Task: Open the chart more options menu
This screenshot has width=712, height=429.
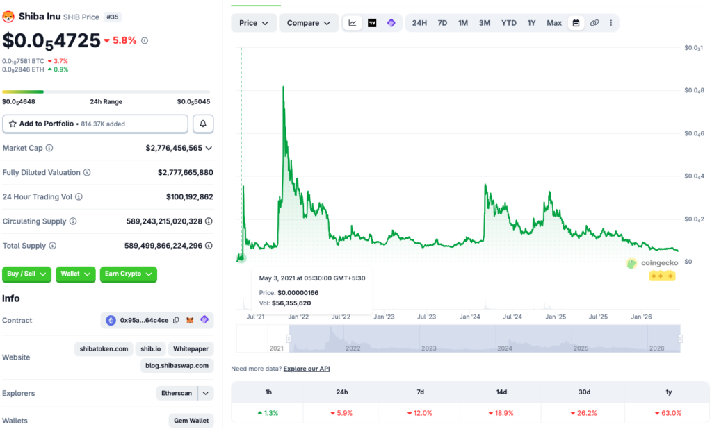Action: pos(610,23)
